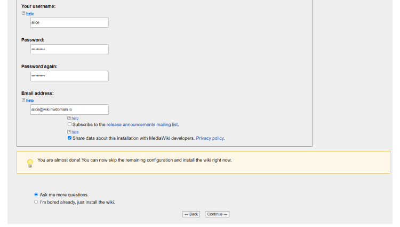Viewport: 400px width, 227px height.
Task: Open help text link above Subscribe option
Action: [75, 118]
